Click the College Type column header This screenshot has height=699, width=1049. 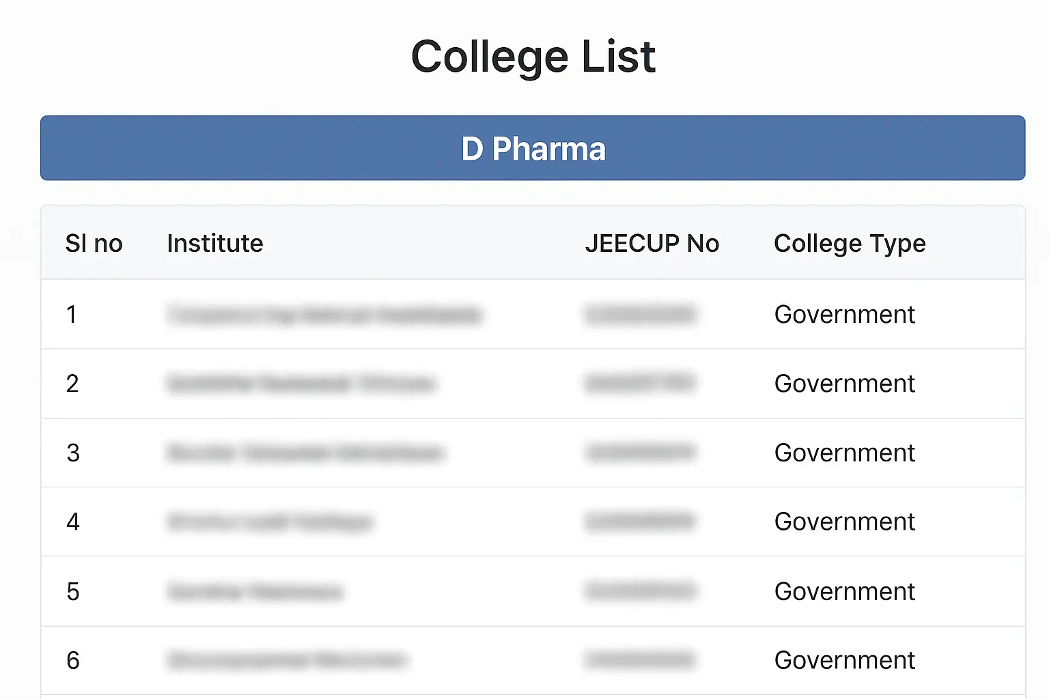coord(850,244)
